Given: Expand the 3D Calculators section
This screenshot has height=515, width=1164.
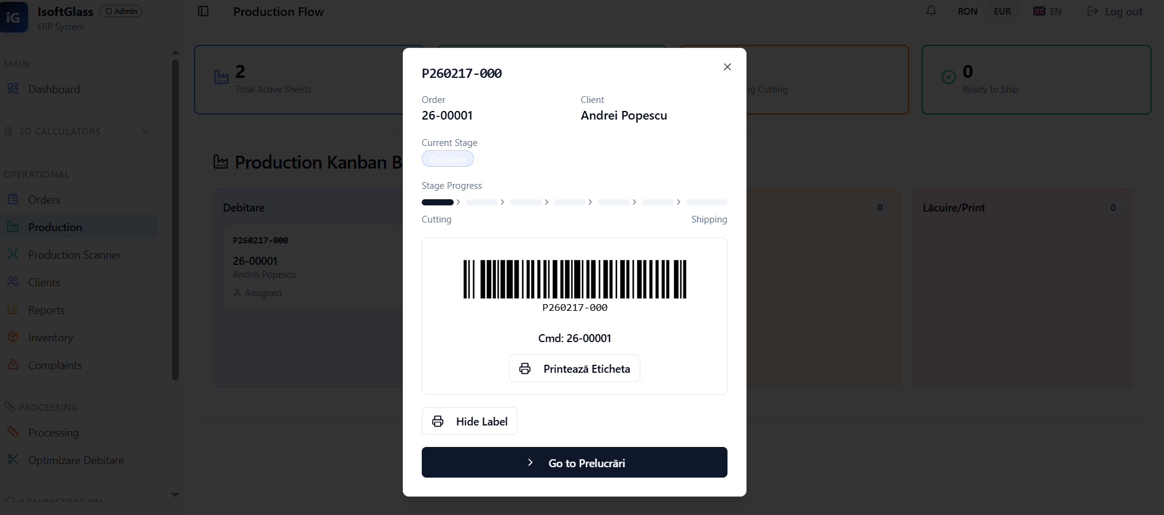Looking at the screenshot, I should pos(77,132).
